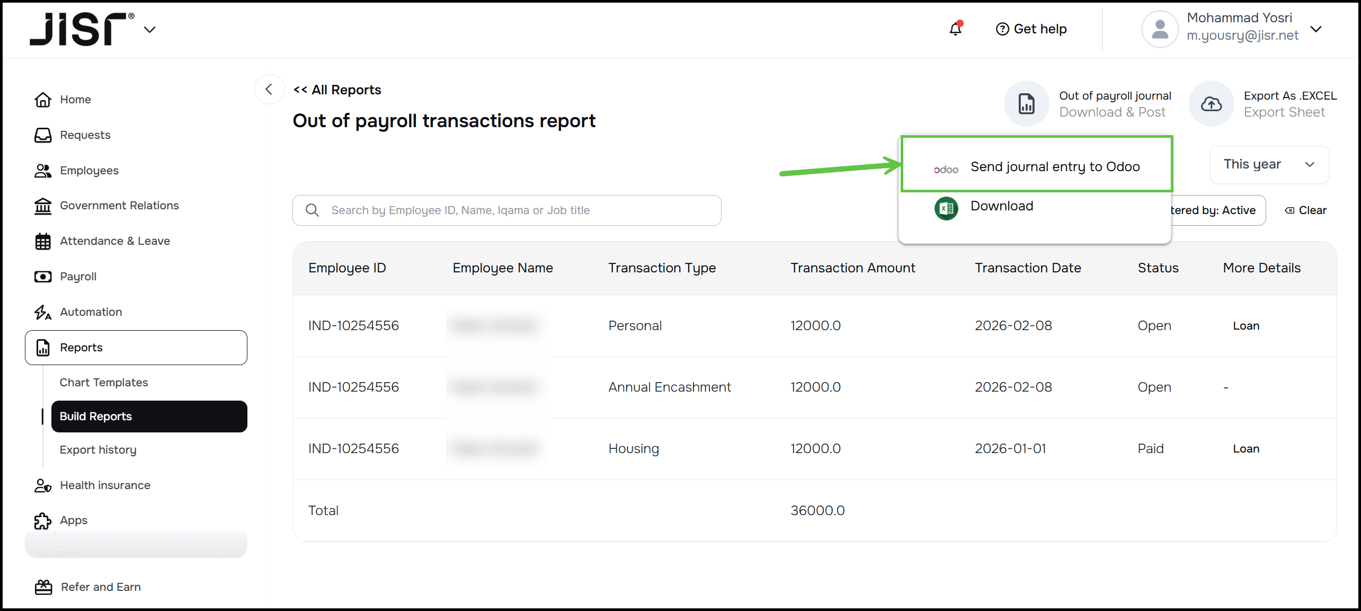Image resolution: width=1361 pixels, height=611 pixels.
Task: Go back via the All Reports link
Action: (x=337, y=90)
